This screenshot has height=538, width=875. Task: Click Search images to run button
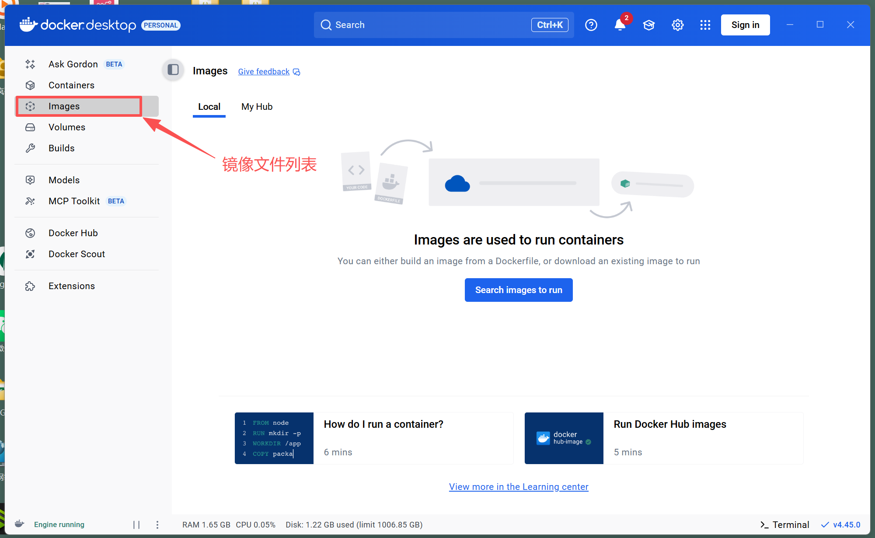(519, 290)
